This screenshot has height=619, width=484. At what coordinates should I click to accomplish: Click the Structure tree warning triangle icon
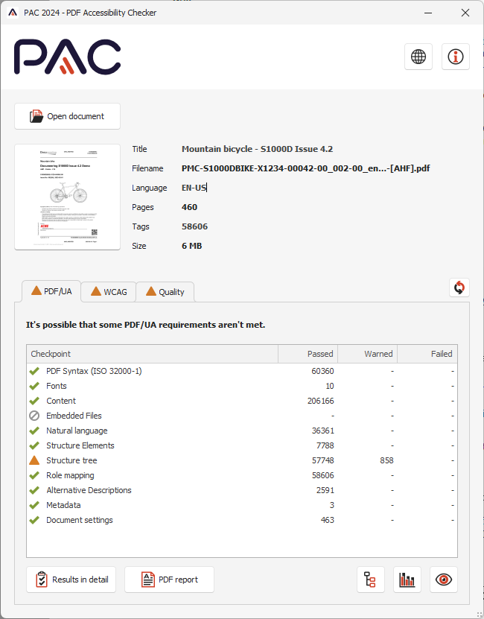(x=34, y=460)
